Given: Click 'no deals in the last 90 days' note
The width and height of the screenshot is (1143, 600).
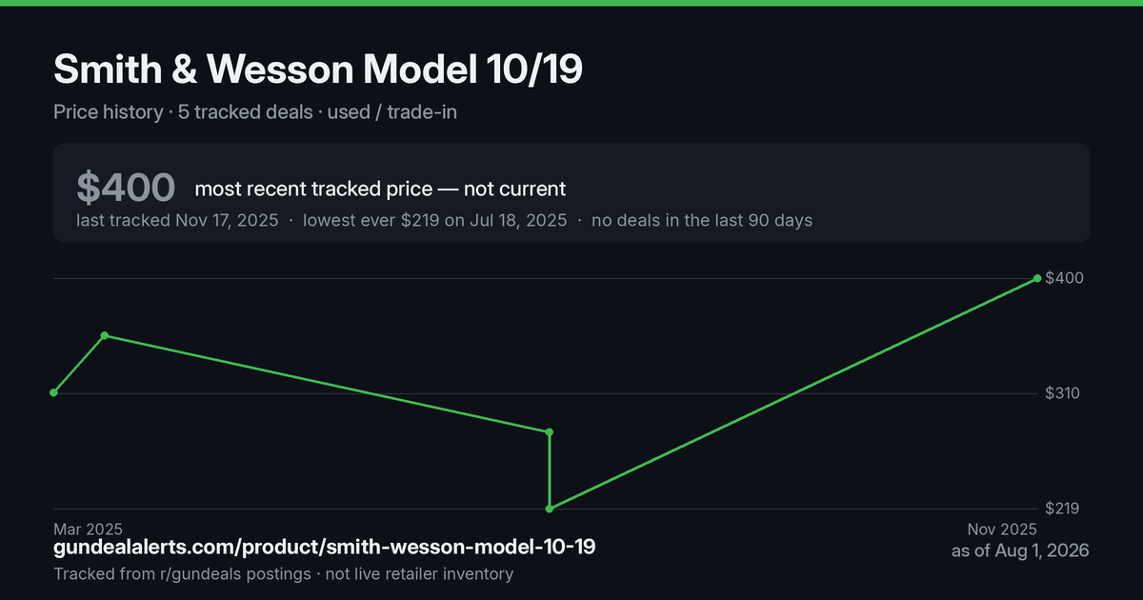Looking at the screenshot, I should coord(702,220).
